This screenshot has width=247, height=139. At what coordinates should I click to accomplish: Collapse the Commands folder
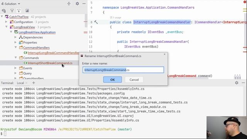(x=15, y=58)
